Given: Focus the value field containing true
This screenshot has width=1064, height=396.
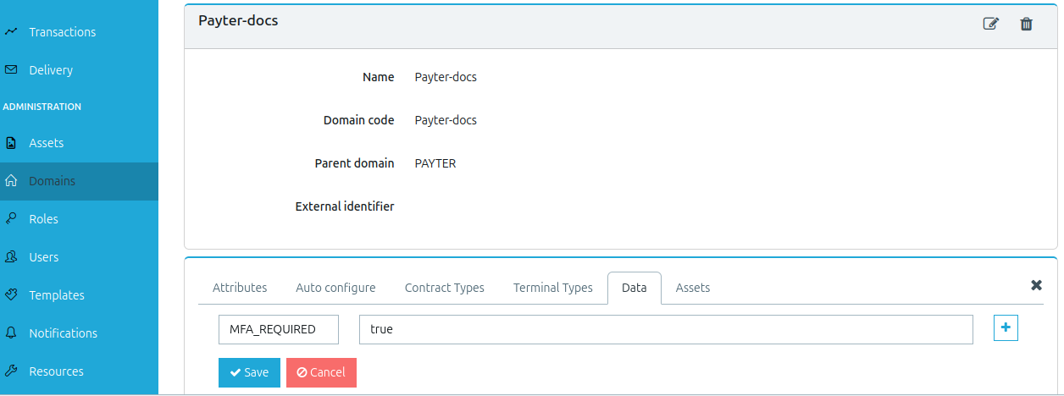Looking at the screenshot, I should (666, 330).
